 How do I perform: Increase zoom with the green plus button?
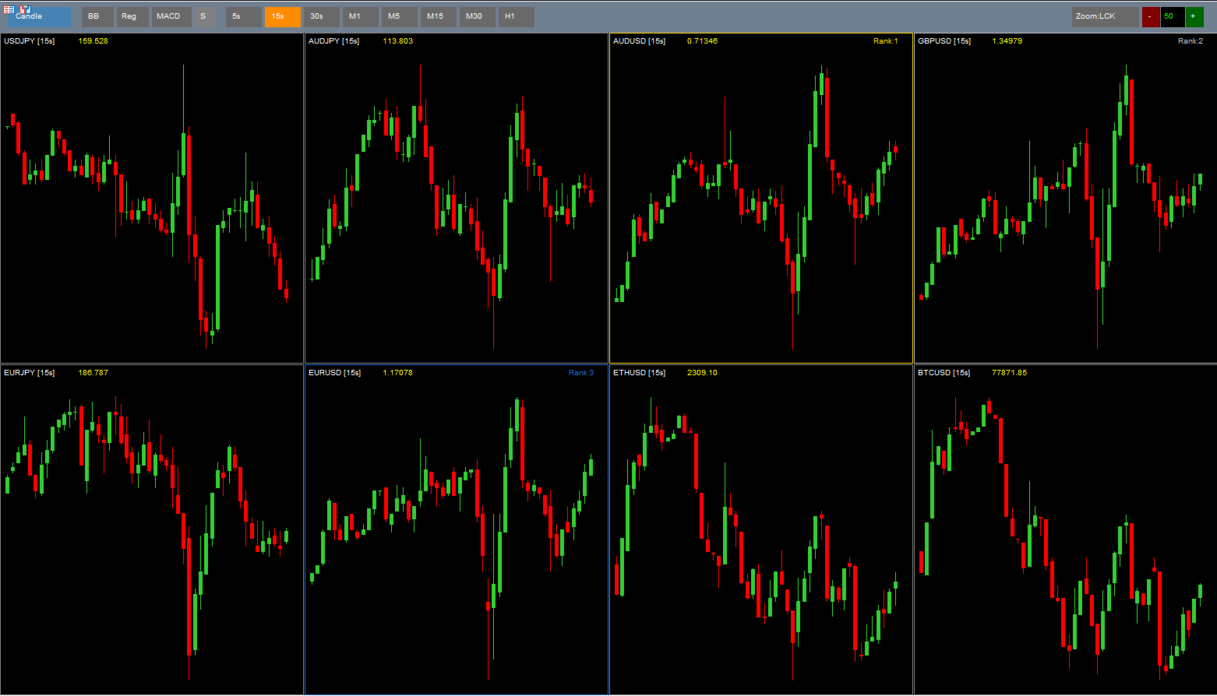click(x=1194, y=17)
